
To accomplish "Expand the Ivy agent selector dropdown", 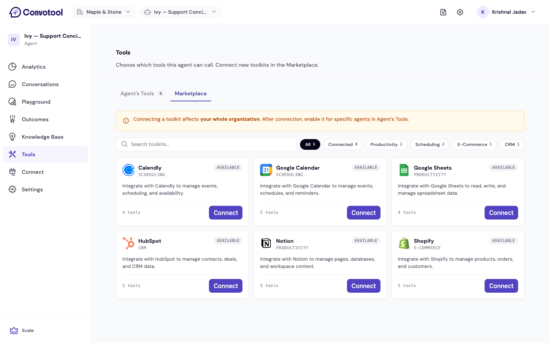I will (x=181, y=12).
